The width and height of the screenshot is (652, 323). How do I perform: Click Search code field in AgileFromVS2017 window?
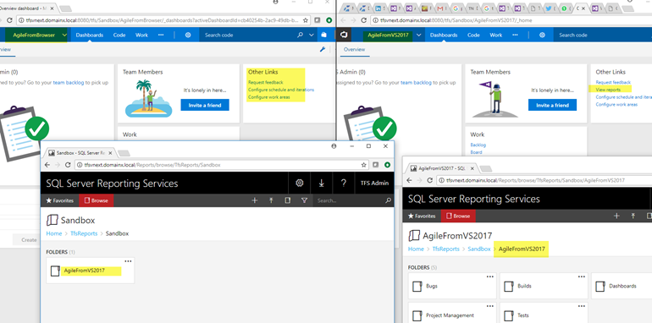[x=604, y=36]
